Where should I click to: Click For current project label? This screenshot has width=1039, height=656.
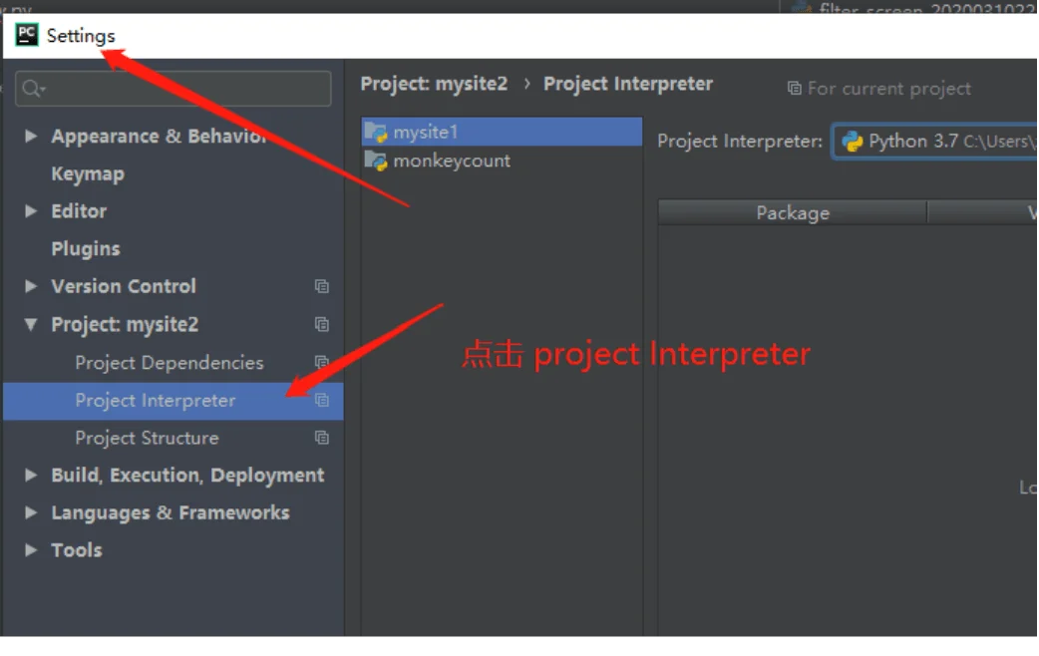pyautogui.click(x=889, y=88)
